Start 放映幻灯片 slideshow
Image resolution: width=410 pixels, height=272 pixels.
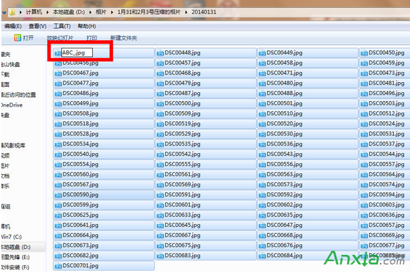(60, 38)
